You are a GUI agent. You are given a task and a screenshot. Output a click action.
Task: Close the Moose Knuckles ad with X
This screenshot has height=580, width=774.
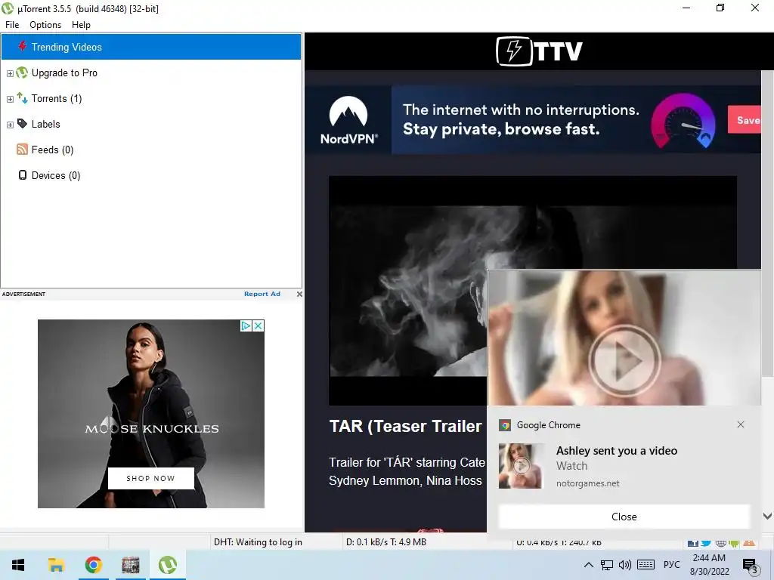(259, 325)
